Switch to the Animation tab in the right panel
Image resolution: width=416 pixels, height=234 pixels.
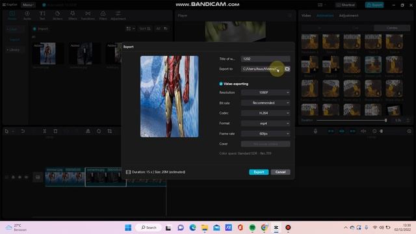[325, 16]
